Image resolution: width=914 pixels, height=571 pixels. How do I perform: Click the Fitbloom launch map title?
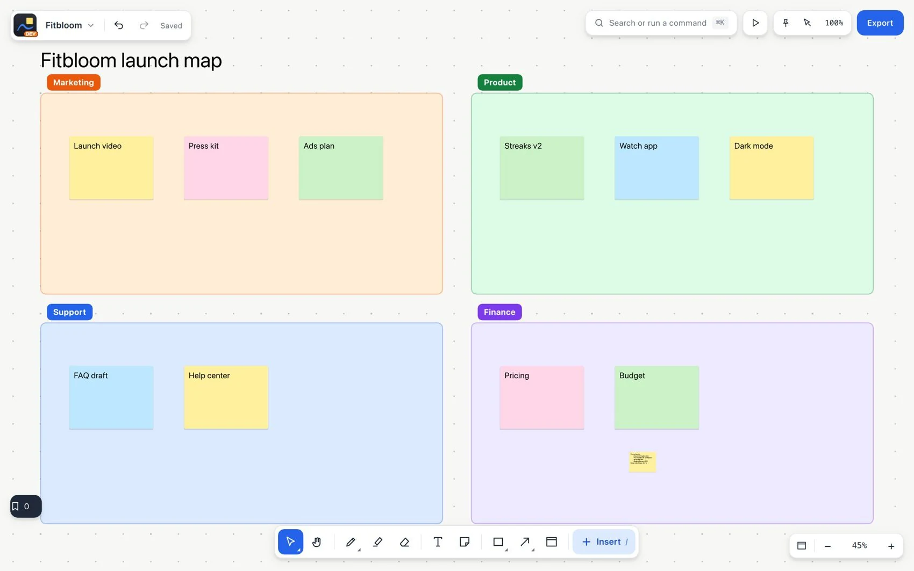click(x=131, y=60)
